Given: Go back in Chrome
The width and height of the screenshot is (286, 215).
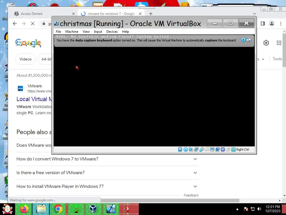Looking at the screenshot, I should tap(15, 24).
